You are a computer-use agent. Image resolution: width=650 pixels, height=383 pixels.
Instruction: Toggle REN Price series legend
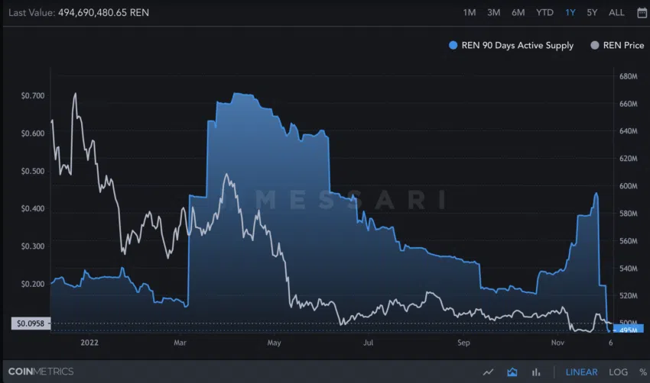click(618, 45)
